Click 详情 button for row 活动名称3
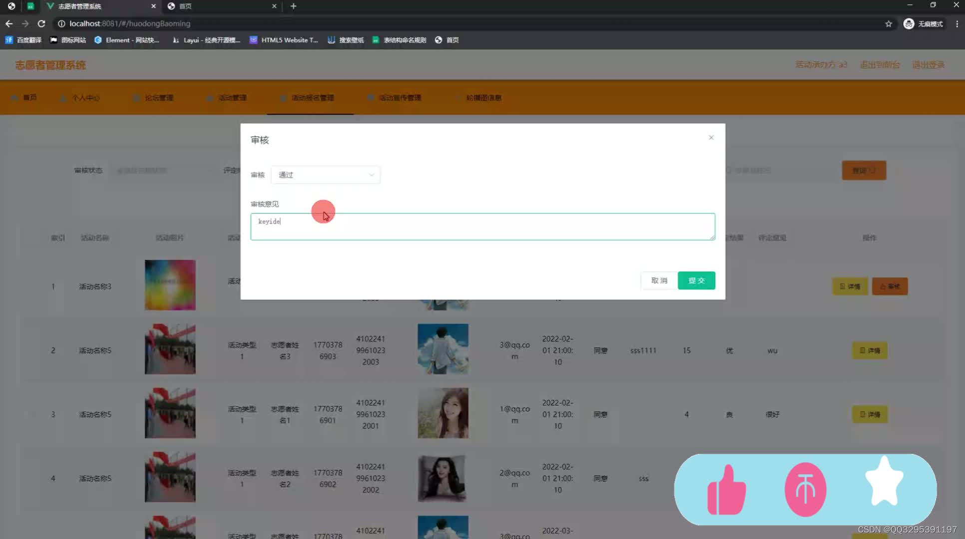The height and width of the screenshot is (539, 965). (x=850, y=286)
